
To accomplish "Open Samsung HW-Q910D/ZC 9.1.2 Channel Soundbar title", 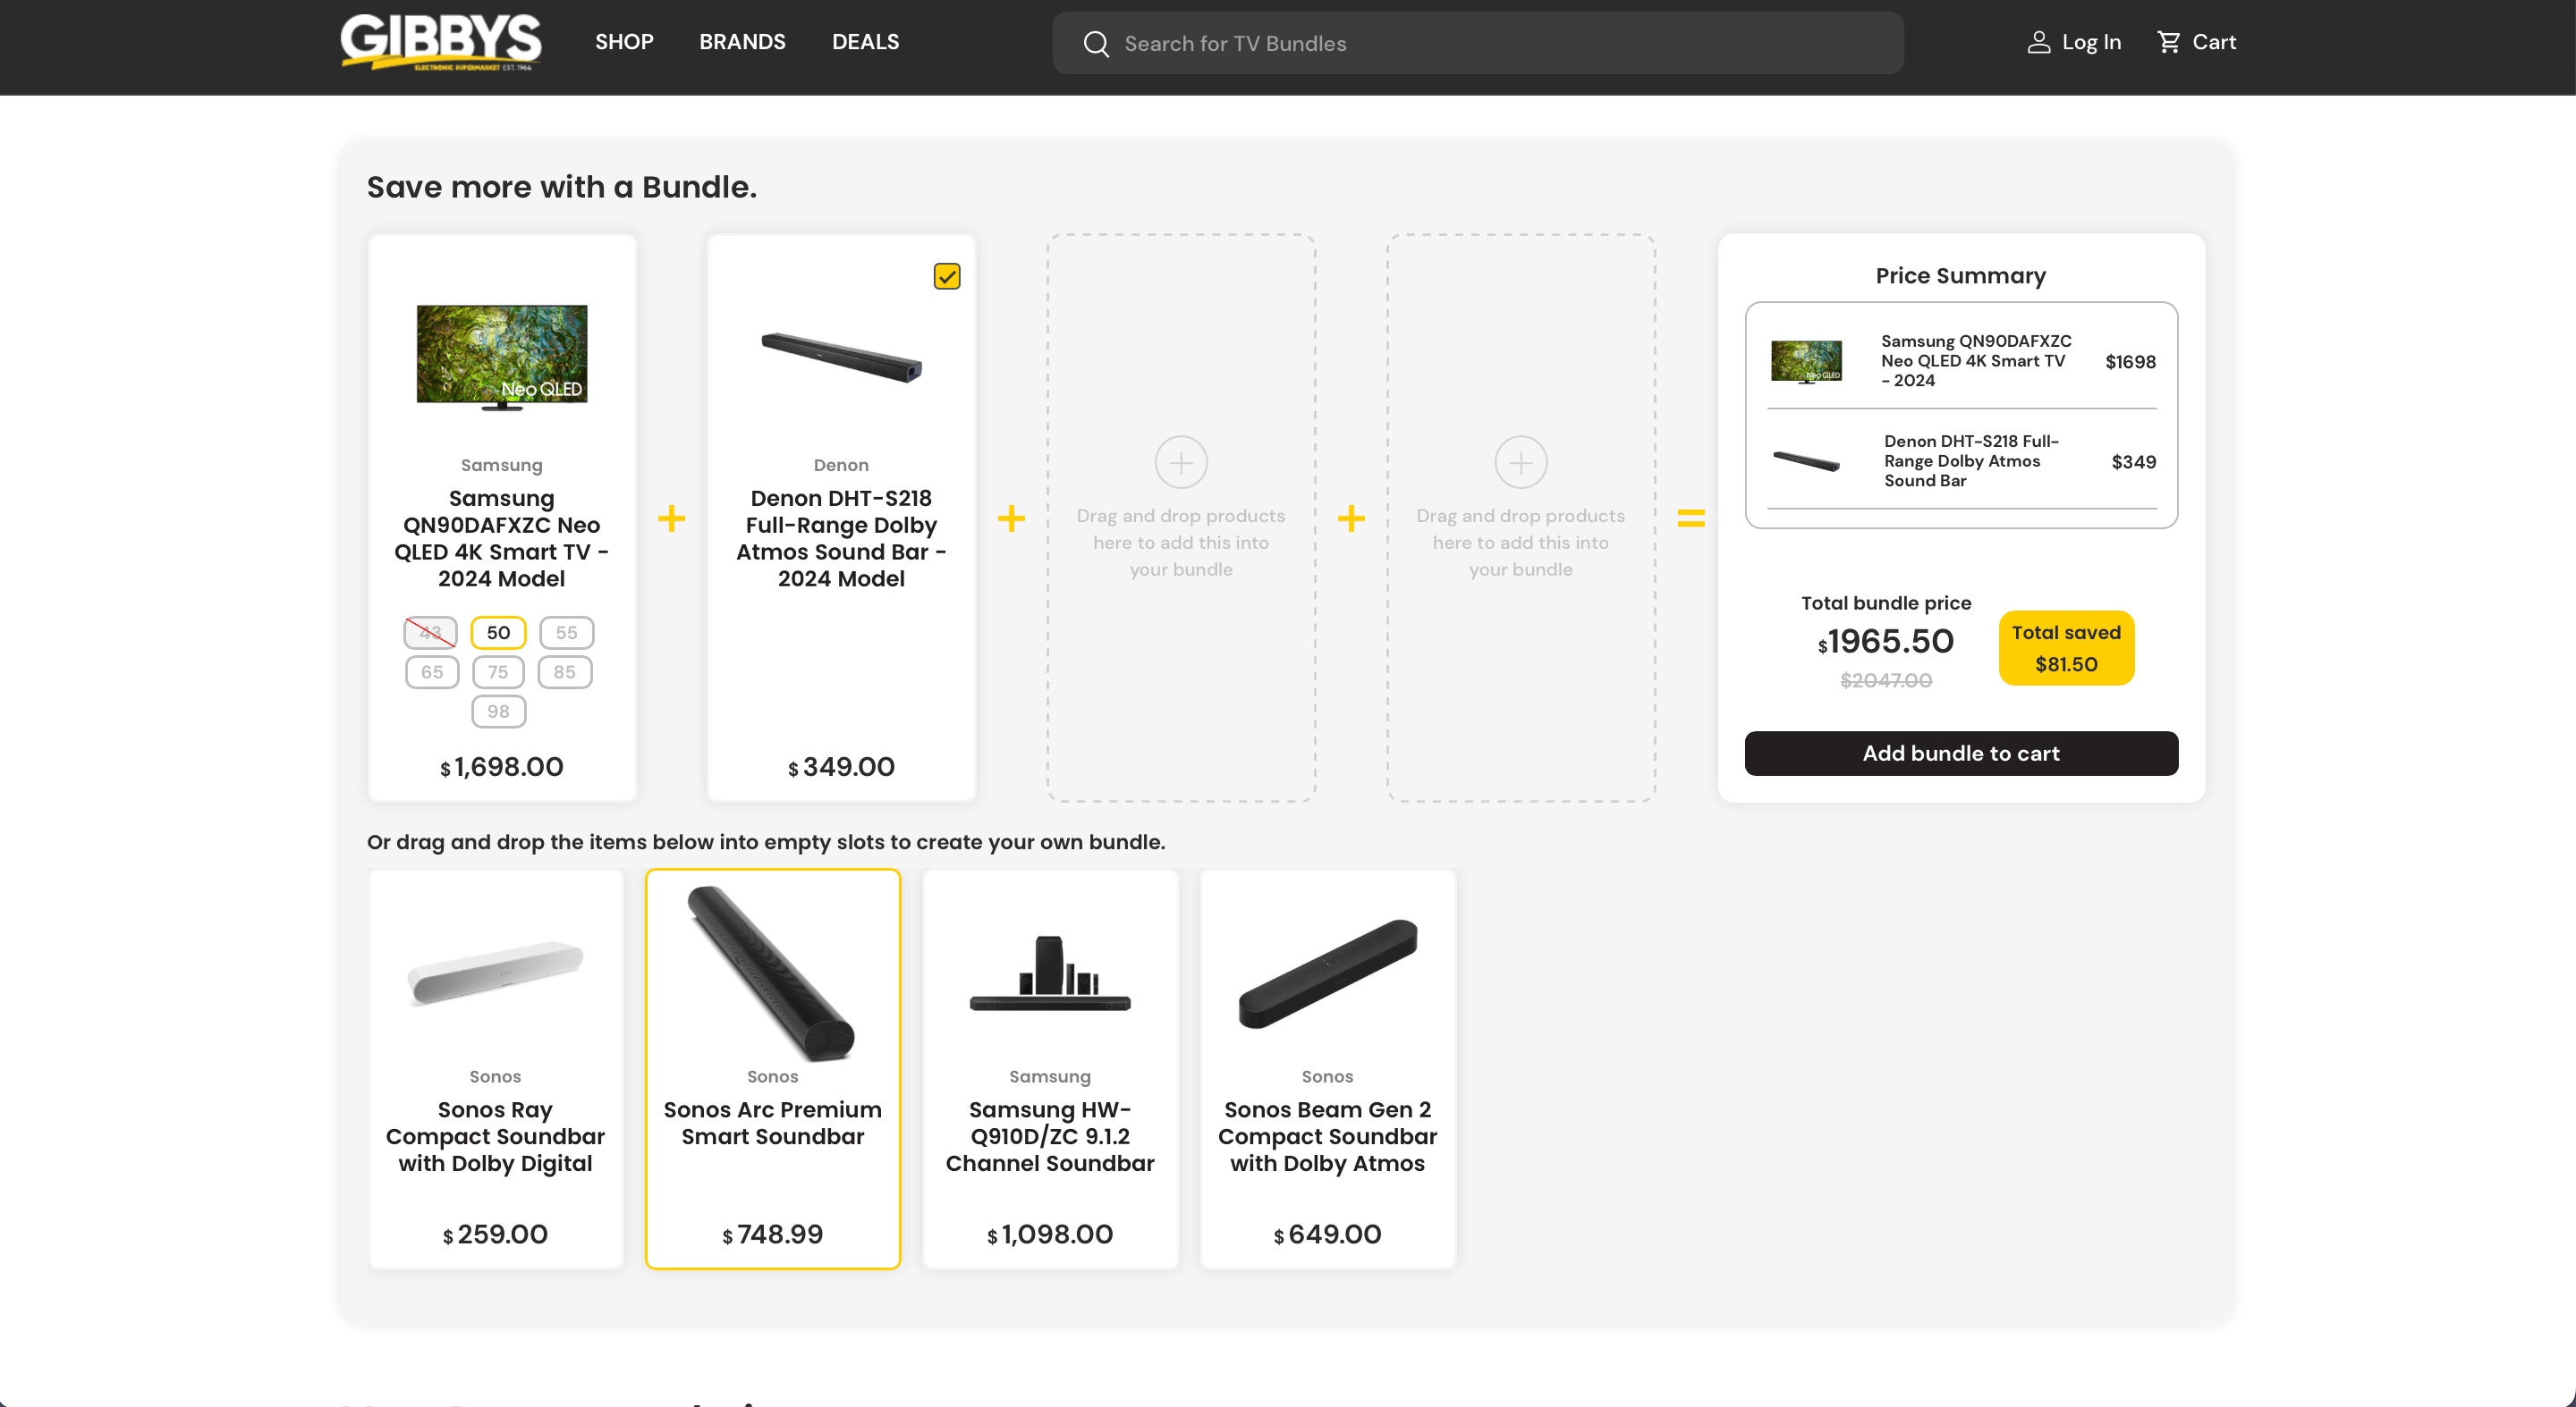I will (x=1050, y=1136).
